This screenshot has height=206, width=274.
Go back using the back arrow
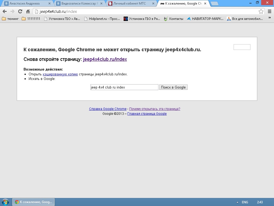[x=5, y=12]
